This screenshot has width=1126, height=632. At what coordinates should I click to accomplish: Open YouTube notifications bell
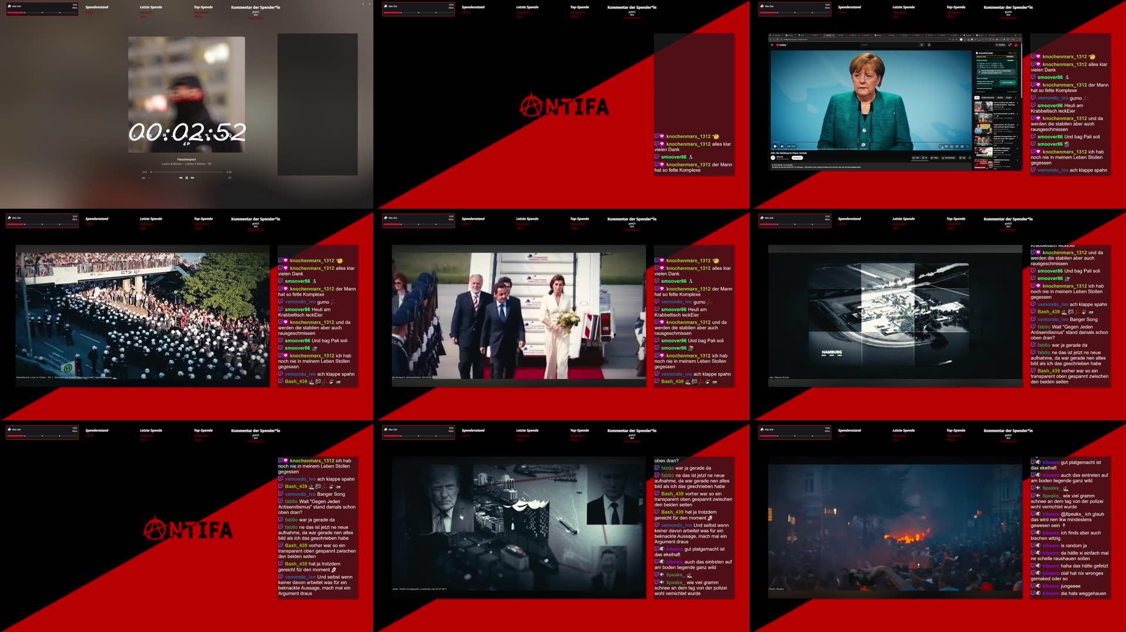tap(1010, 45)
